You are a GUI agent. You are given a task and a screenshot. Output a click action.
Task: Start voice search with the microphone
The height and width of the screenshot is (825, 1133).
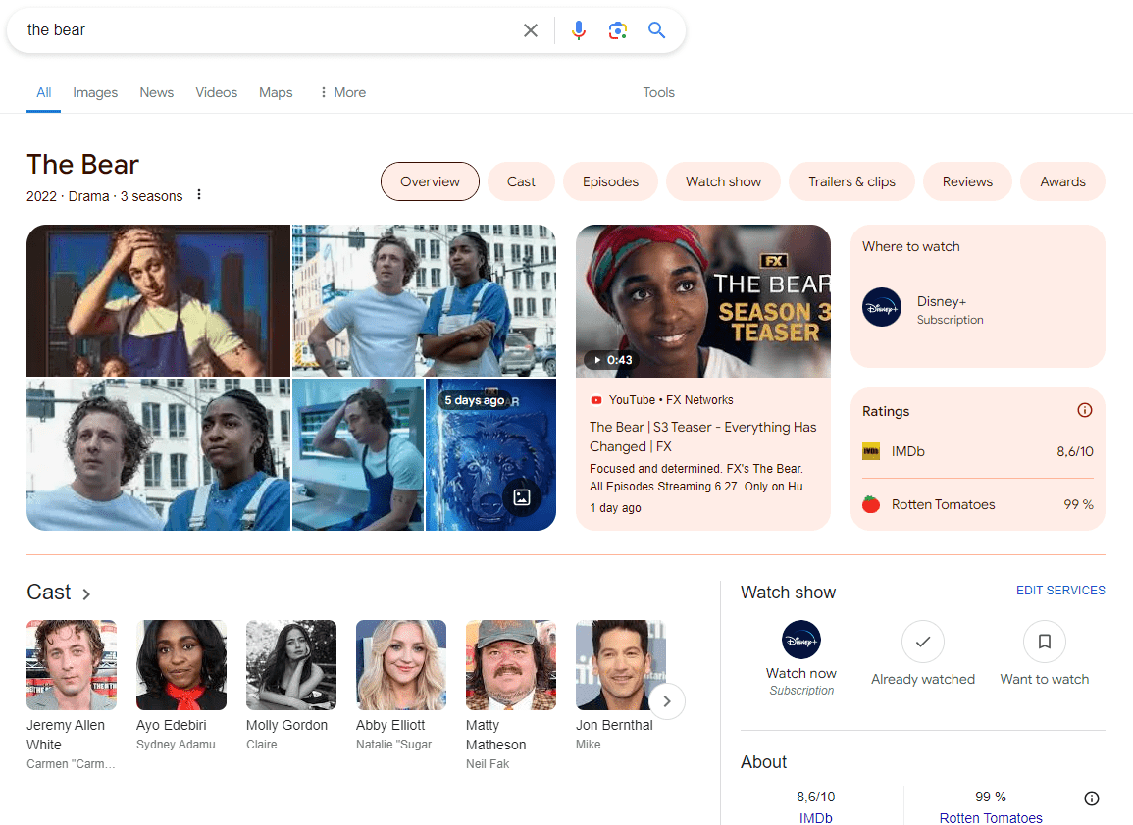tap(578, 30)
